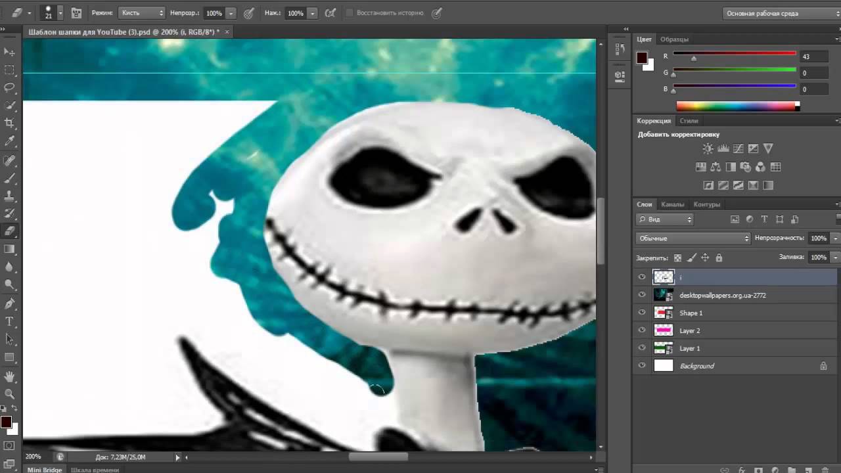Switch to the Swatches tab
The width and height of the screenshot is (841, 473).
coord(674,39)
